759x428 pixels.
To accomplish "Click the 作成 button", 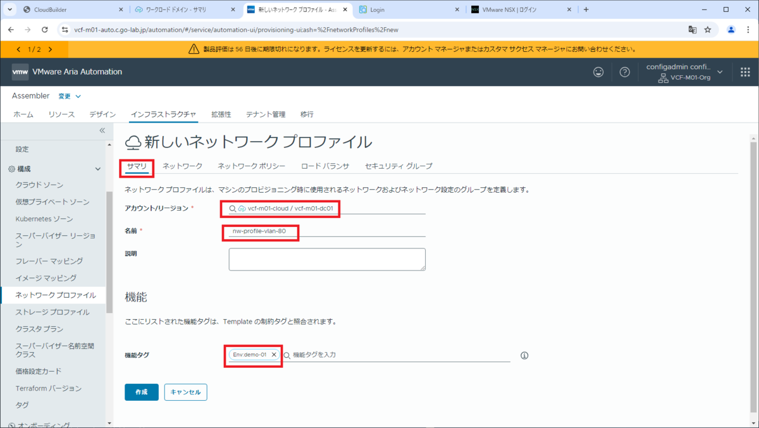I will [x=142, y=392].
